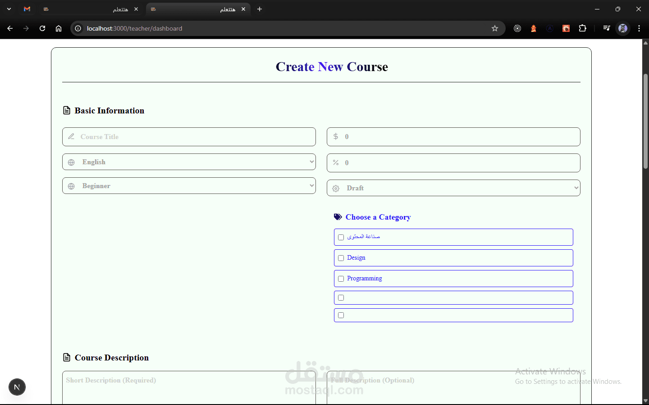Screen dimensions: 649x405
Task: Switch to the Gmail browser tab
Action: tap(27, 9)
